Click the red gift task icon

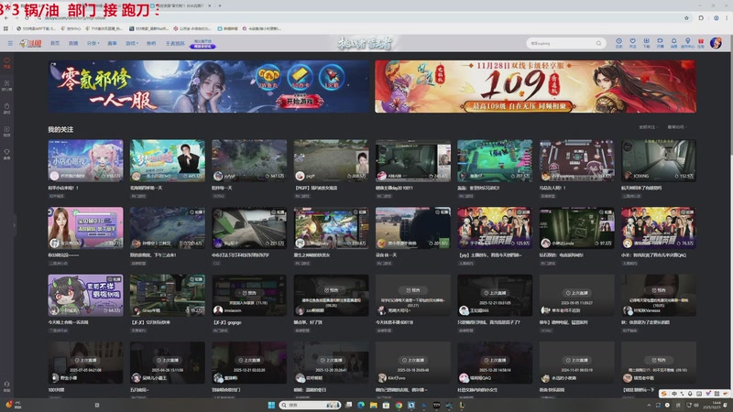point(701,43)
